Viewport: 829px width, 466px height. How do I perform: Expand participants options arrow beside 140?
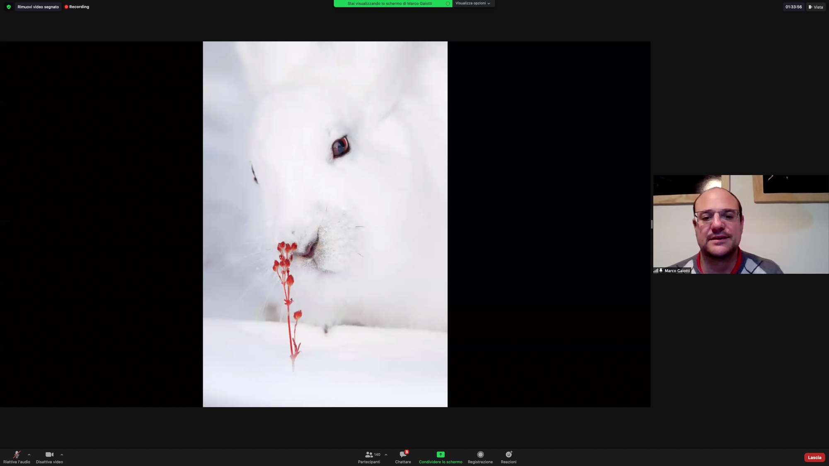(386, 455)
